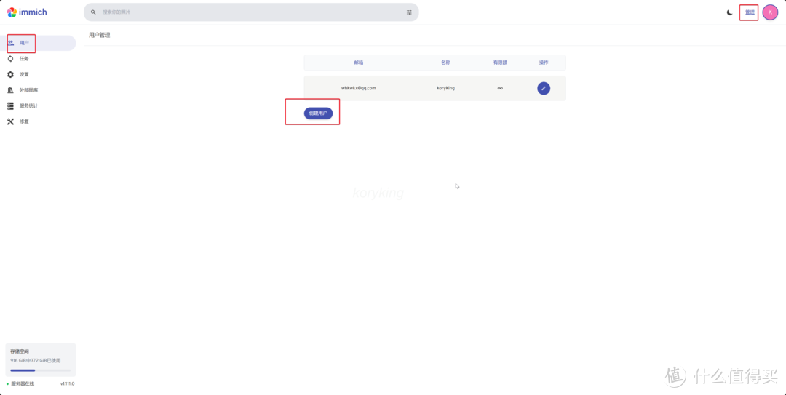The width and height of the screenshot is (786, 395).
Task: Click the storage usage progress bar
Action: pos(40,370)
